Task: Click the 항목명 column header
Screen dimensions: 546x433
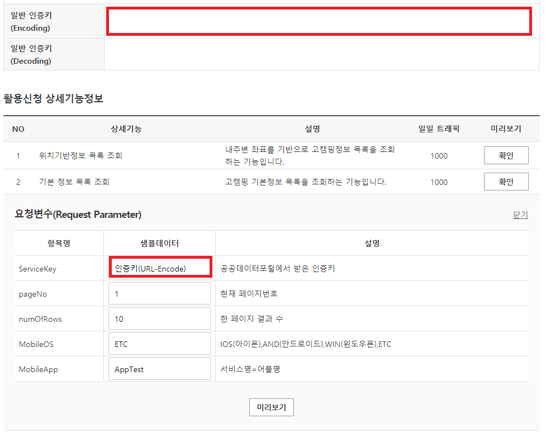Action: (x=59, y=243)
